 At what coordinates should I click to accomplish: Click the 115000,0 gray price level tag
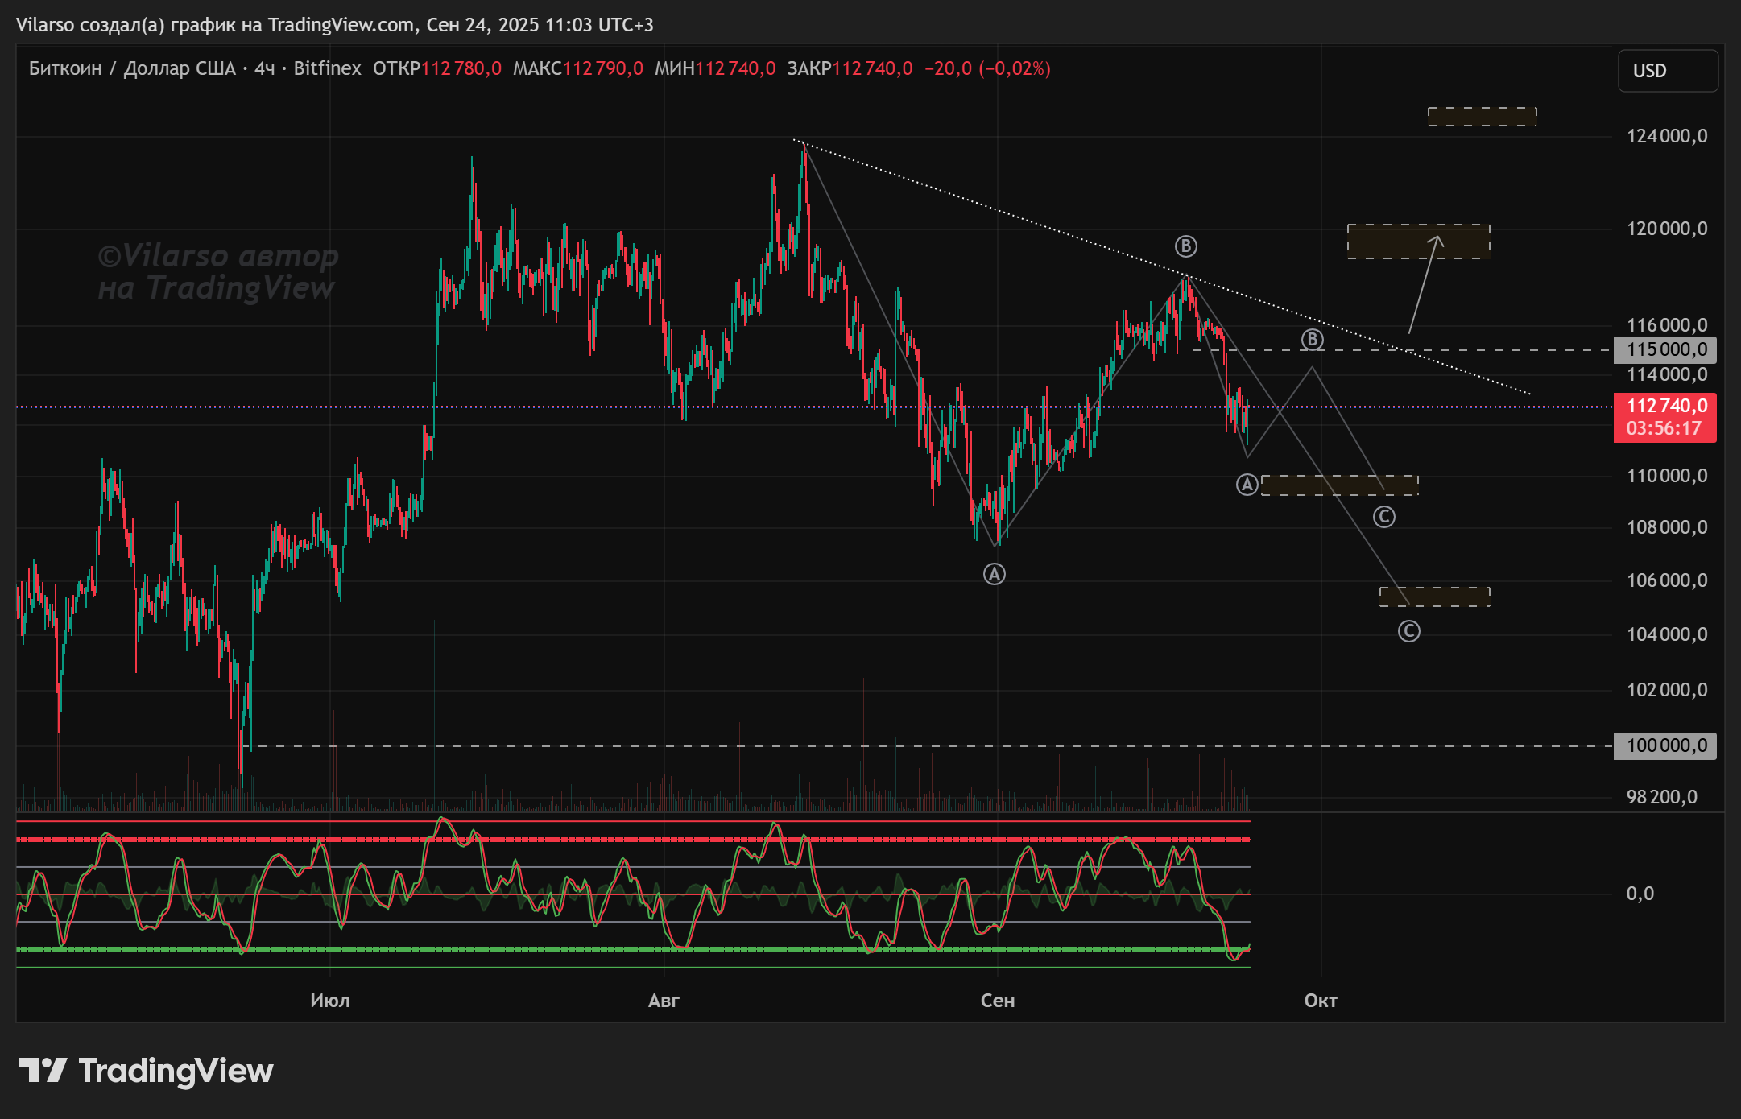(x=1665, y=349)
